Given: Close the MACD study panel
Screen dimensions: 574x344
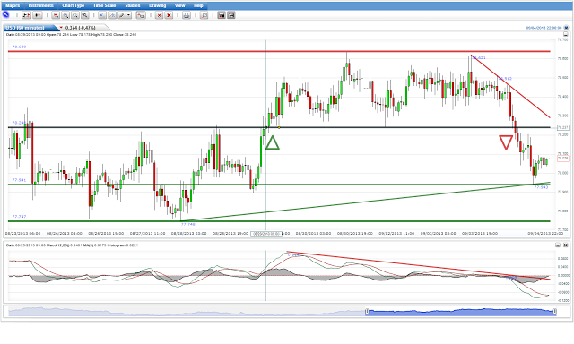Looking at the screenshot, I should tap(566, 245).
